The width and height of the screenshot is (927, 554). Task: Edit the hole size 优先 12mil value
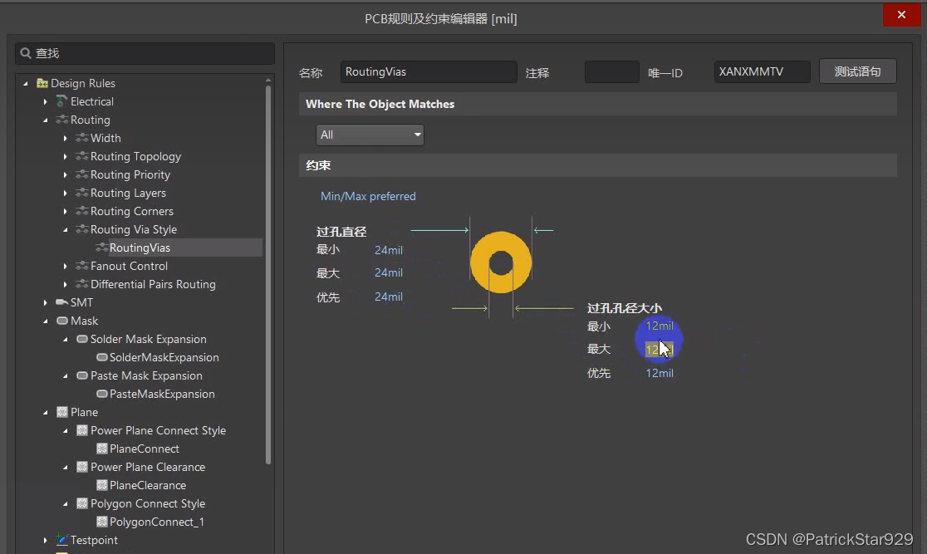point(660,373)
